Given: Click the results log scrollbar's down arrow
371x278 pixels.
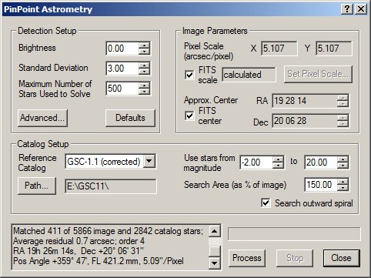Looking at the screenshot, I should click(x=214, y=263).
